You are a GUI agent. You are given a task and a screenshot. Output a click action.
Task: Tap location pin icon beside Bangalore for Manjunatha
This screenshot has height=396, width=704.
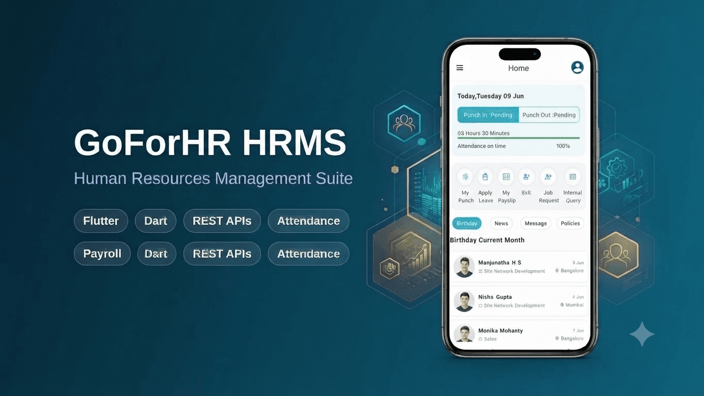[557, 271]
